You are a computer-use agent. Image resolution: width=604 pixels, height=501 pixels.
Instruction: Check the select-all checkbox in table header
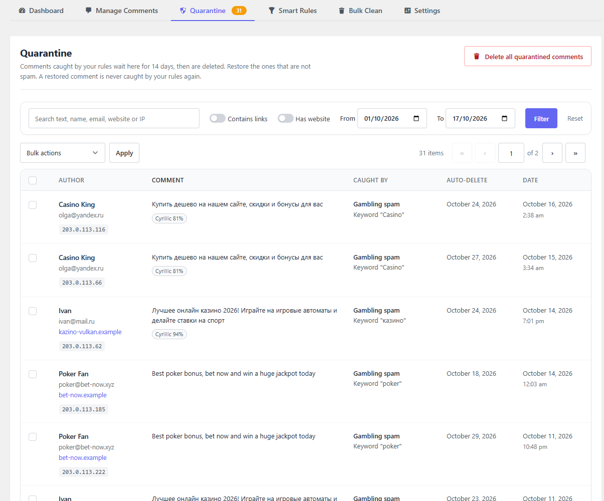click(x=33, y=180)
